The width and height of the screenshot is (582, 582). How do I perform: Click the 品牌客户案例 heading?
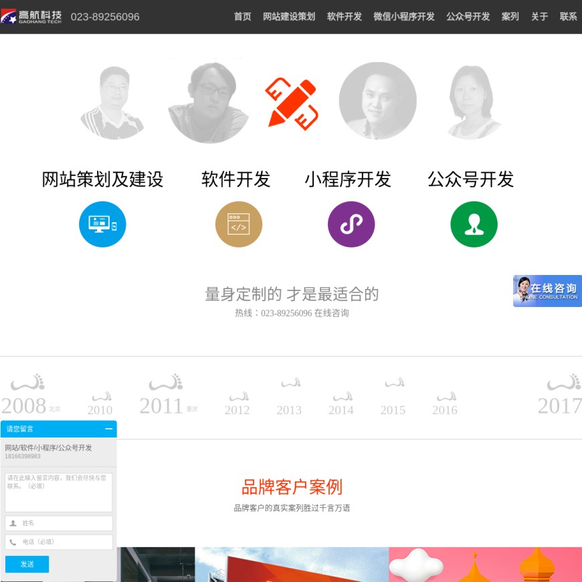[292, 487]
